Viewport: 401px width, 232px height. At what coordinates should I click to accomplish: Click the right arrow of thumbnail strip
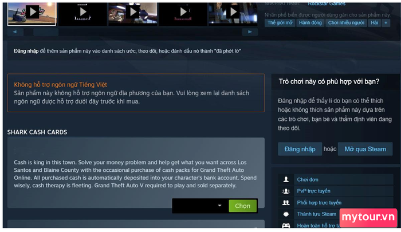[x=250, y=32]
